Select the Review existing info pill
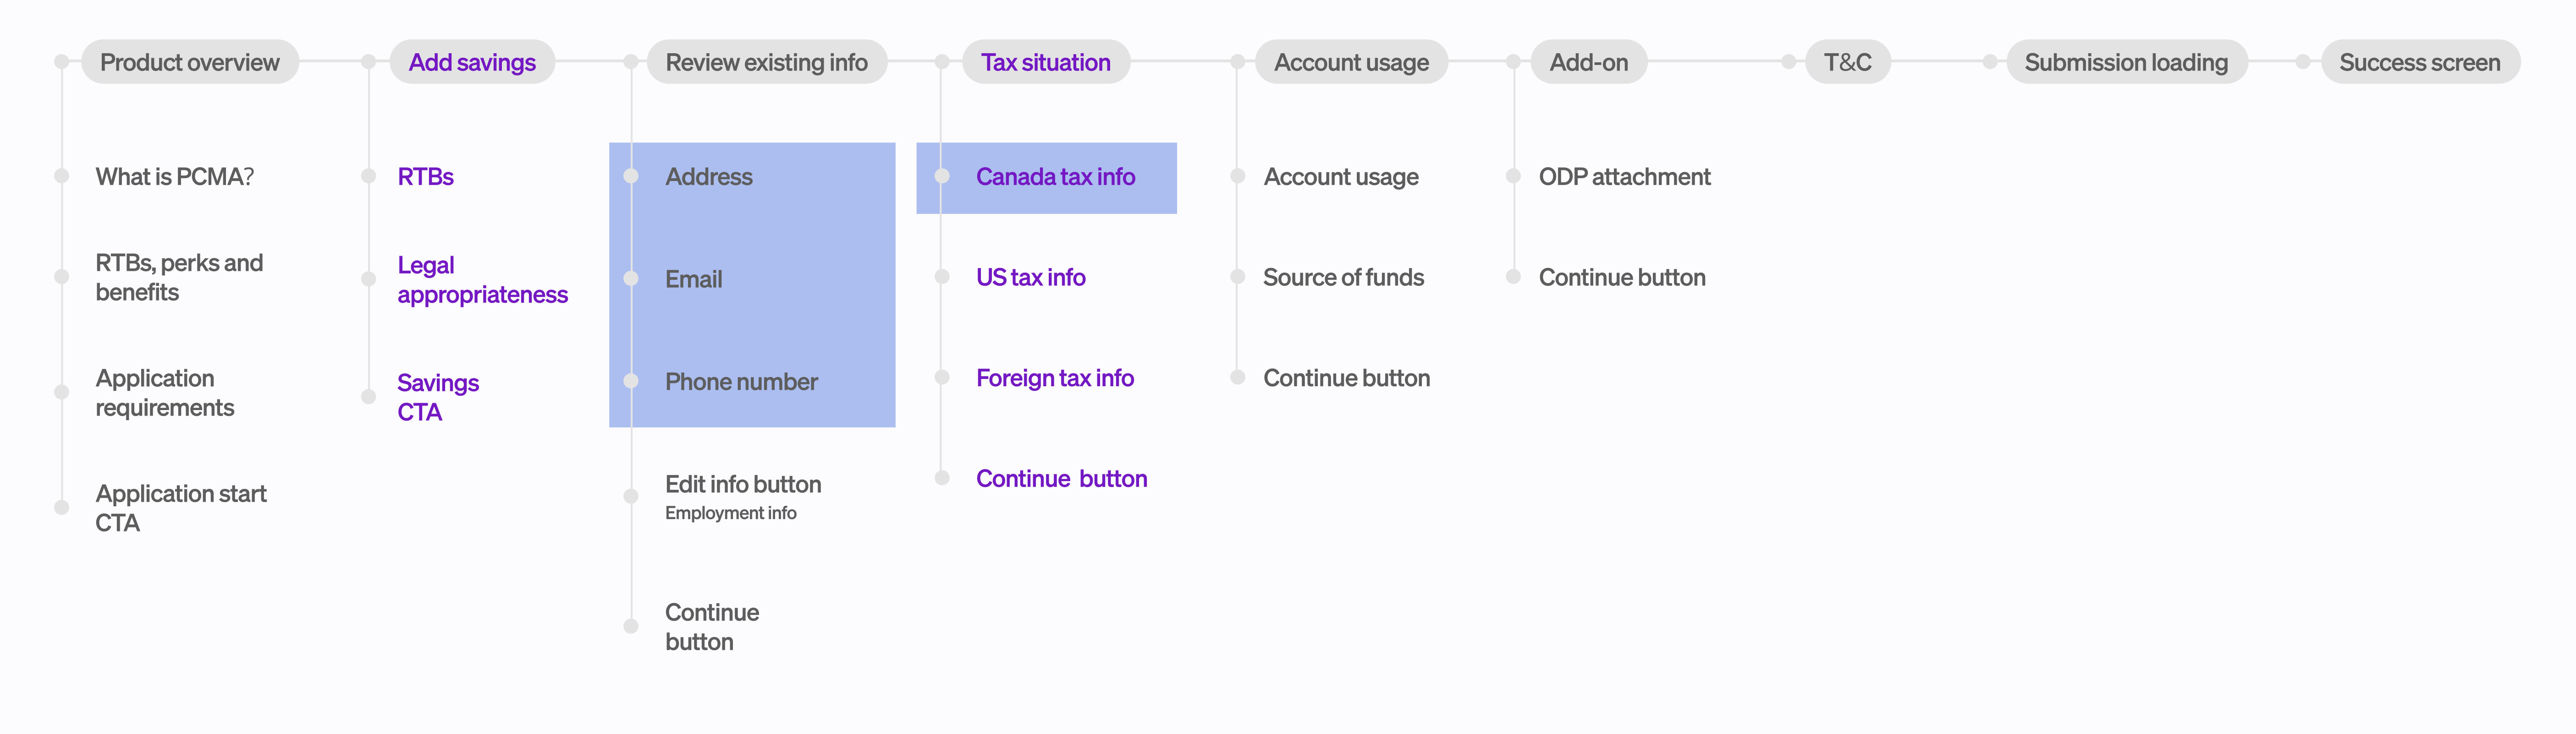This screenshot has width=2576, height=734. (x=767, y=62)
